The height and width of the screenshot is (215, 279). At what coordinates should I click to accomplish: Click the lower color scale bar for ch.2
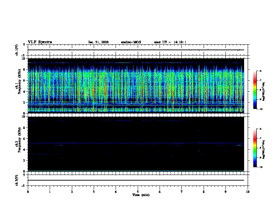(255, 148)
